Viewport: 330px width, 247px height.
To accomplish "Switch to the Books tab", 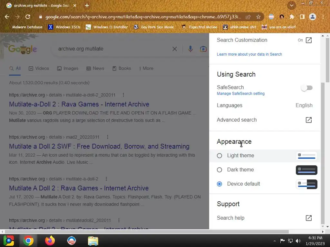I will [x=122, y=69].
